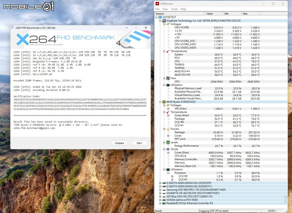Click the x264.fhd.benchmark@gmail.com address text
This screenshot has width=292, height=213.
(x=34, y=128)
